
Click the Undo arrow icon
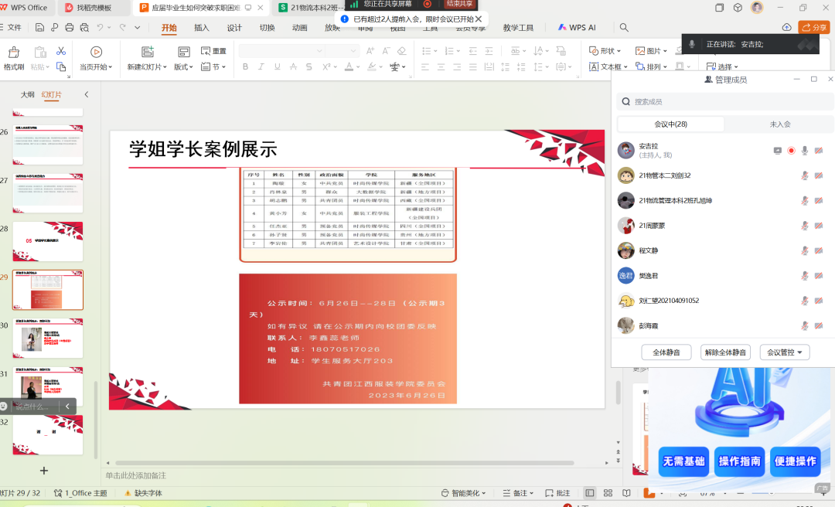(100, 27)
